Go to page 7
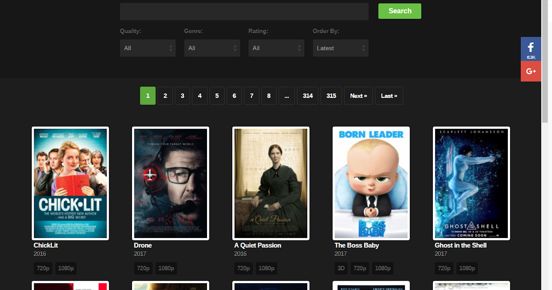Screen dimensions: 552x290 pyautogui.click(x=252, y=96)
